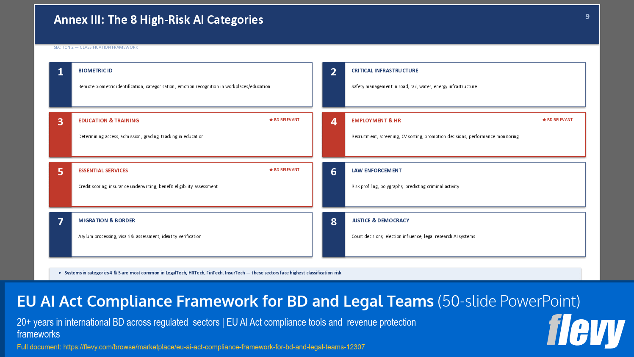Select the number 1 block for Biometric ID
Screen dimensions: 634x357
pyautogui.click(x=61, y=85)
